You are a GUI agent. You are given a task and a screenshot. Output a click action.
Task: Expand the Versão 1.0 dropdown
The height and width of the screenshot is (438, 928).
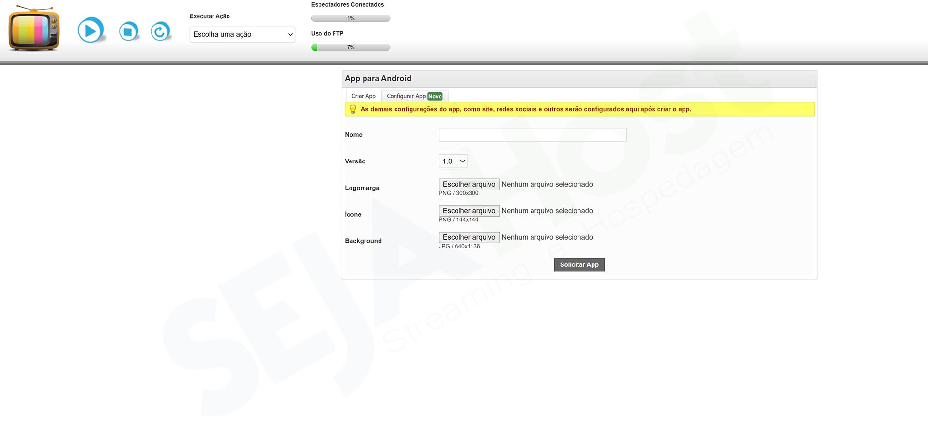(x=453, y=161)
